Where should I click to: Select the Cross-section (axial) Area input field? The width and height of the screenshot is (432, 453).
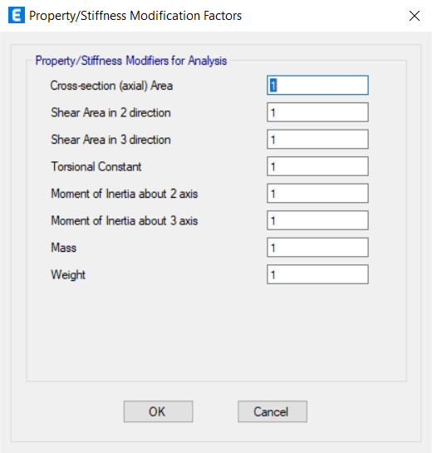point(317,86)
